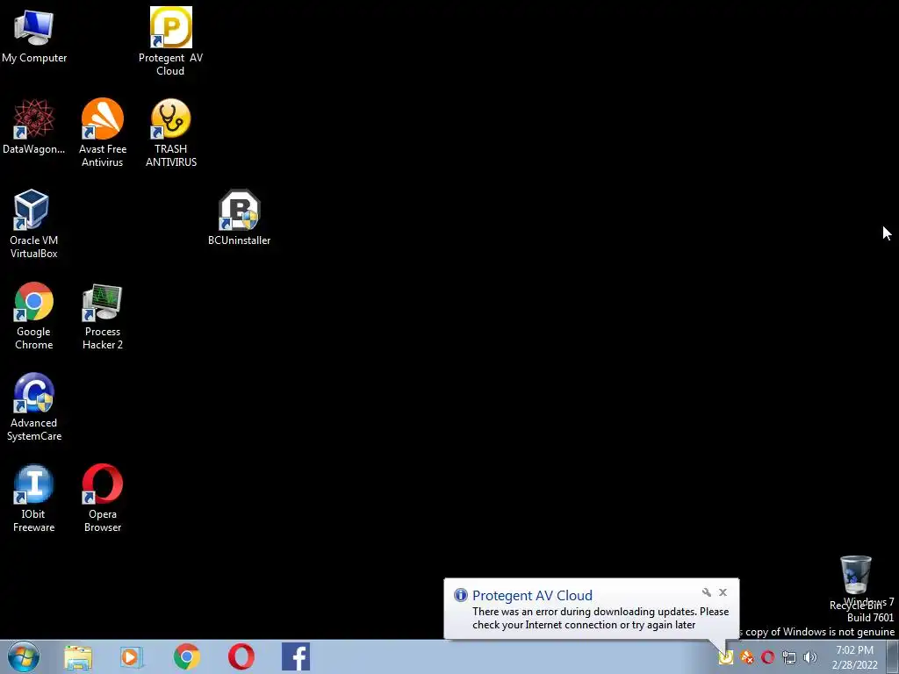
Task: Open Opera from the taskbar
Action: 241,656
